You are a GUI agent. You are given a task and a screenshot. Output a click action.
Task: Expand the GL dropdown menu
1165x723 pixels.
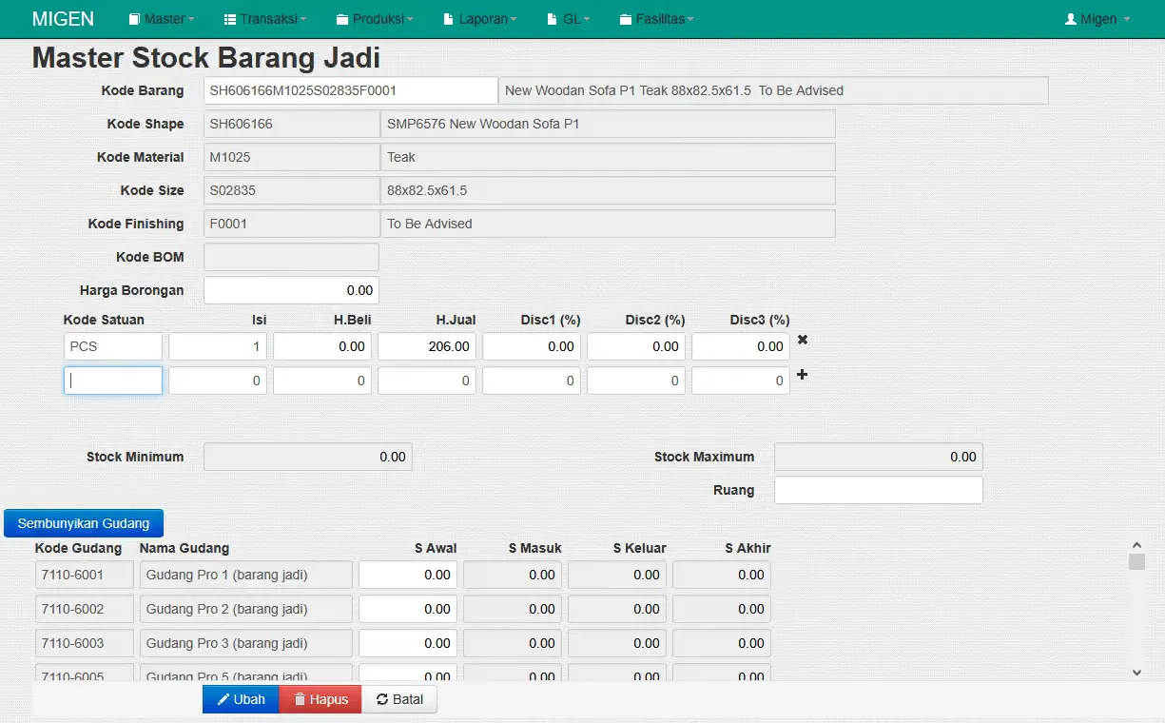pos(569,19)
